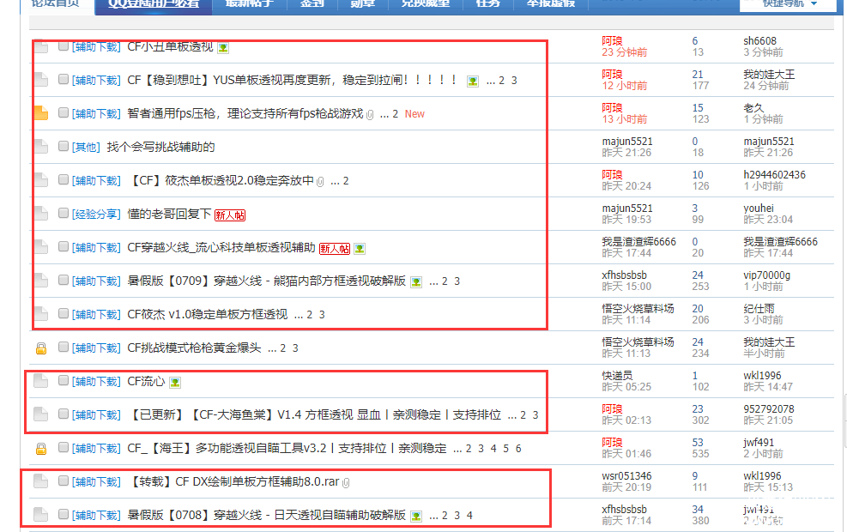View author xfhsbsbsb on 暑假版【0709】row
This screenshot has height=532, width=847.
[x=625, y=275]
